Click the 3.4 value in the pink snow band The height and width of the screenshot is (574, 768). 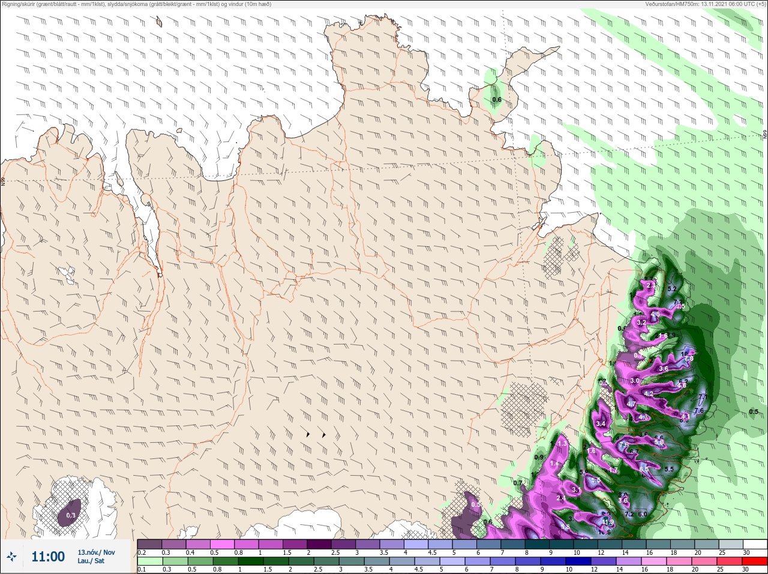(x=601, y=424)
